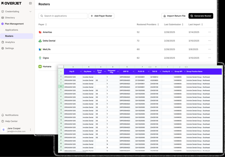Screen dimensions: 225x157
Task: Open Org ID column filter in spreadsheet
Action: click(x=81, y=72)
